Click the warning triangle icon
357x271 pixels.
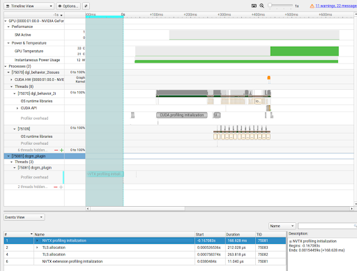pyautogui.click(x=312, y=6)
